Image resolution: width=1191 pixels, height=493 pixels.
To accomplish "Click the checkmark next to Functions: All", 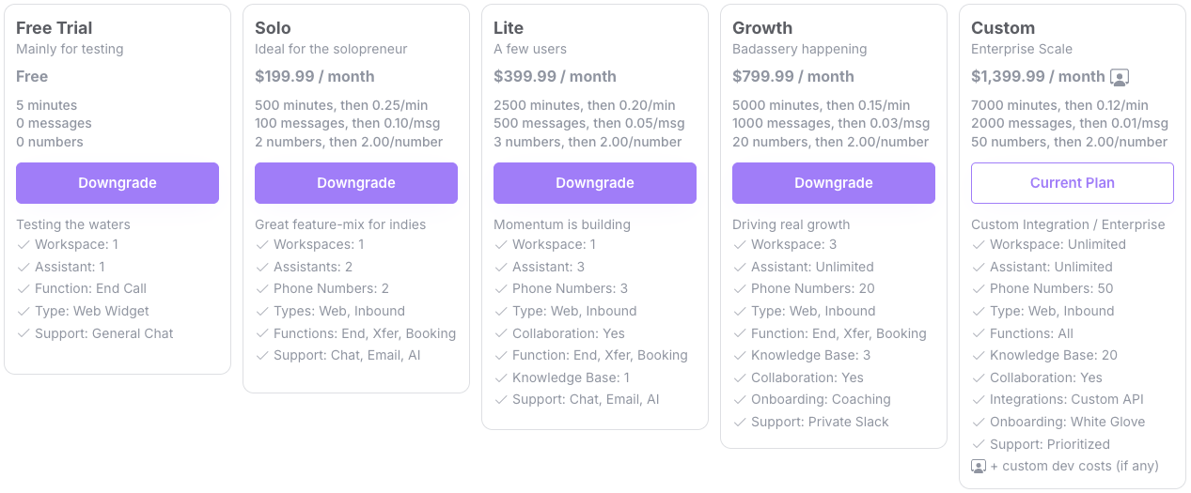I will point(979,333).
